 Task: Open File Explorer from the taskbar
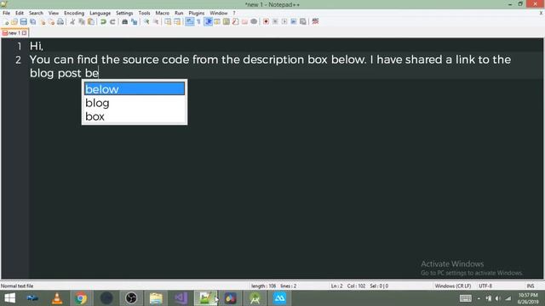tap(156, 298)
